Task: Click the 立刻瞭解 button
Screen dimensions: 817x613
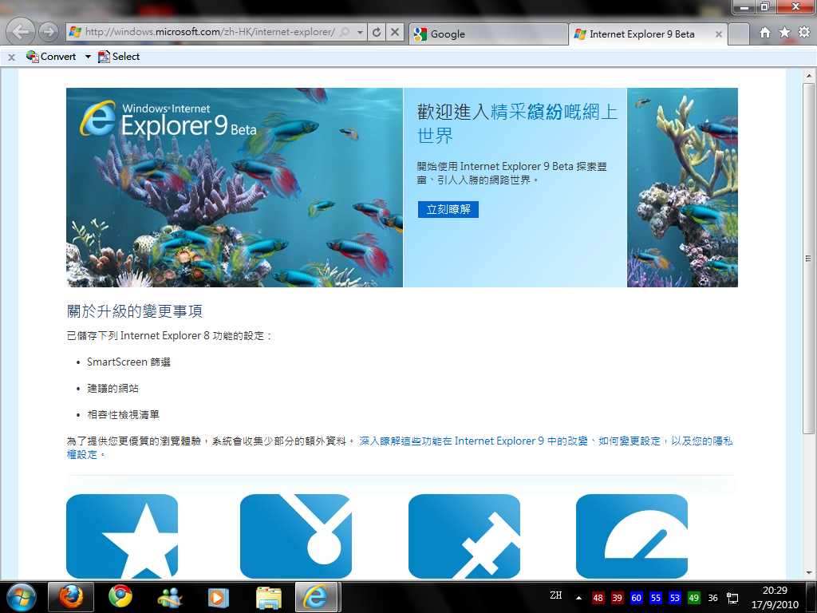Action: (448, 210)
